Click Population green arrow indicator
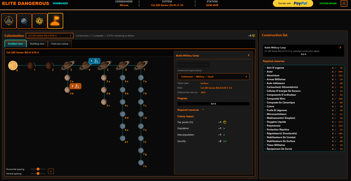The image size is (351, 181). point(224,129)
